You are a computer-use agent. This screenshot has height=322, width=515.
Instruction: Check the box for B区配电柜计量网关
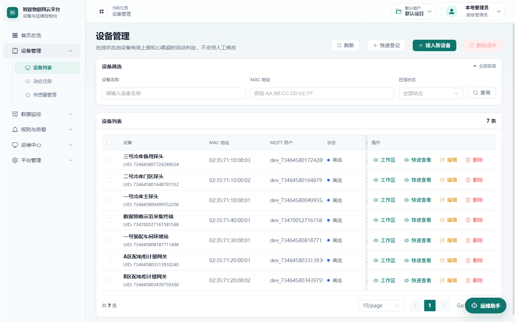click(109, 280)
